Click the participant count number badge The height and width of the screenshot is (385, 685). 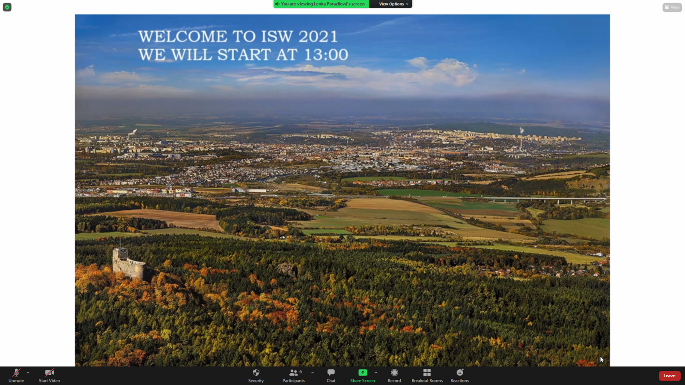pos(301,372)
